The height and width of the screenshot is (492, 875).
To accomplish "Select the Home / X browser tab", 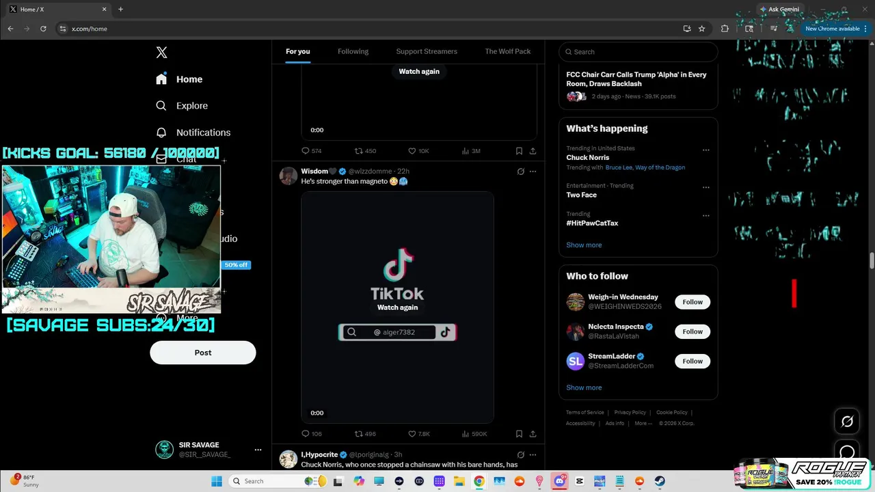I will click(x=58, y=10).
